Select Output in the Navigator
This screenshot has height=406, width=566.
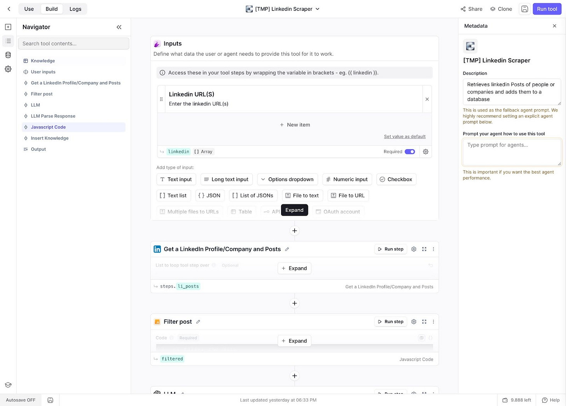[74, 149]
